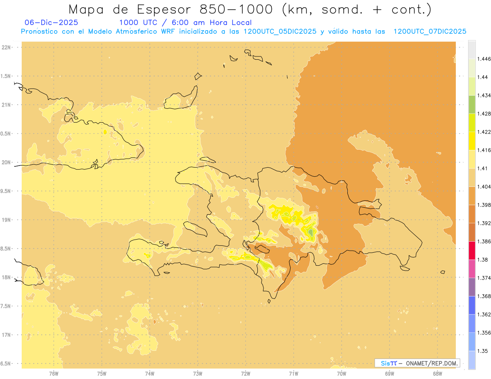Click legend value 1.362
The width and height of the screenshot is (491, 379).
[484, 314]
